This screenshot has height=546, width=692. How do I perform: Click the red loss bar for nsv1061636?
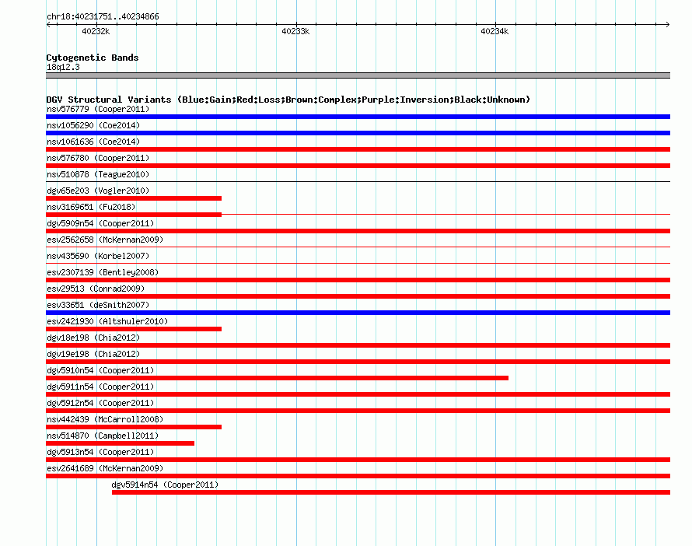tap(358, 149)
